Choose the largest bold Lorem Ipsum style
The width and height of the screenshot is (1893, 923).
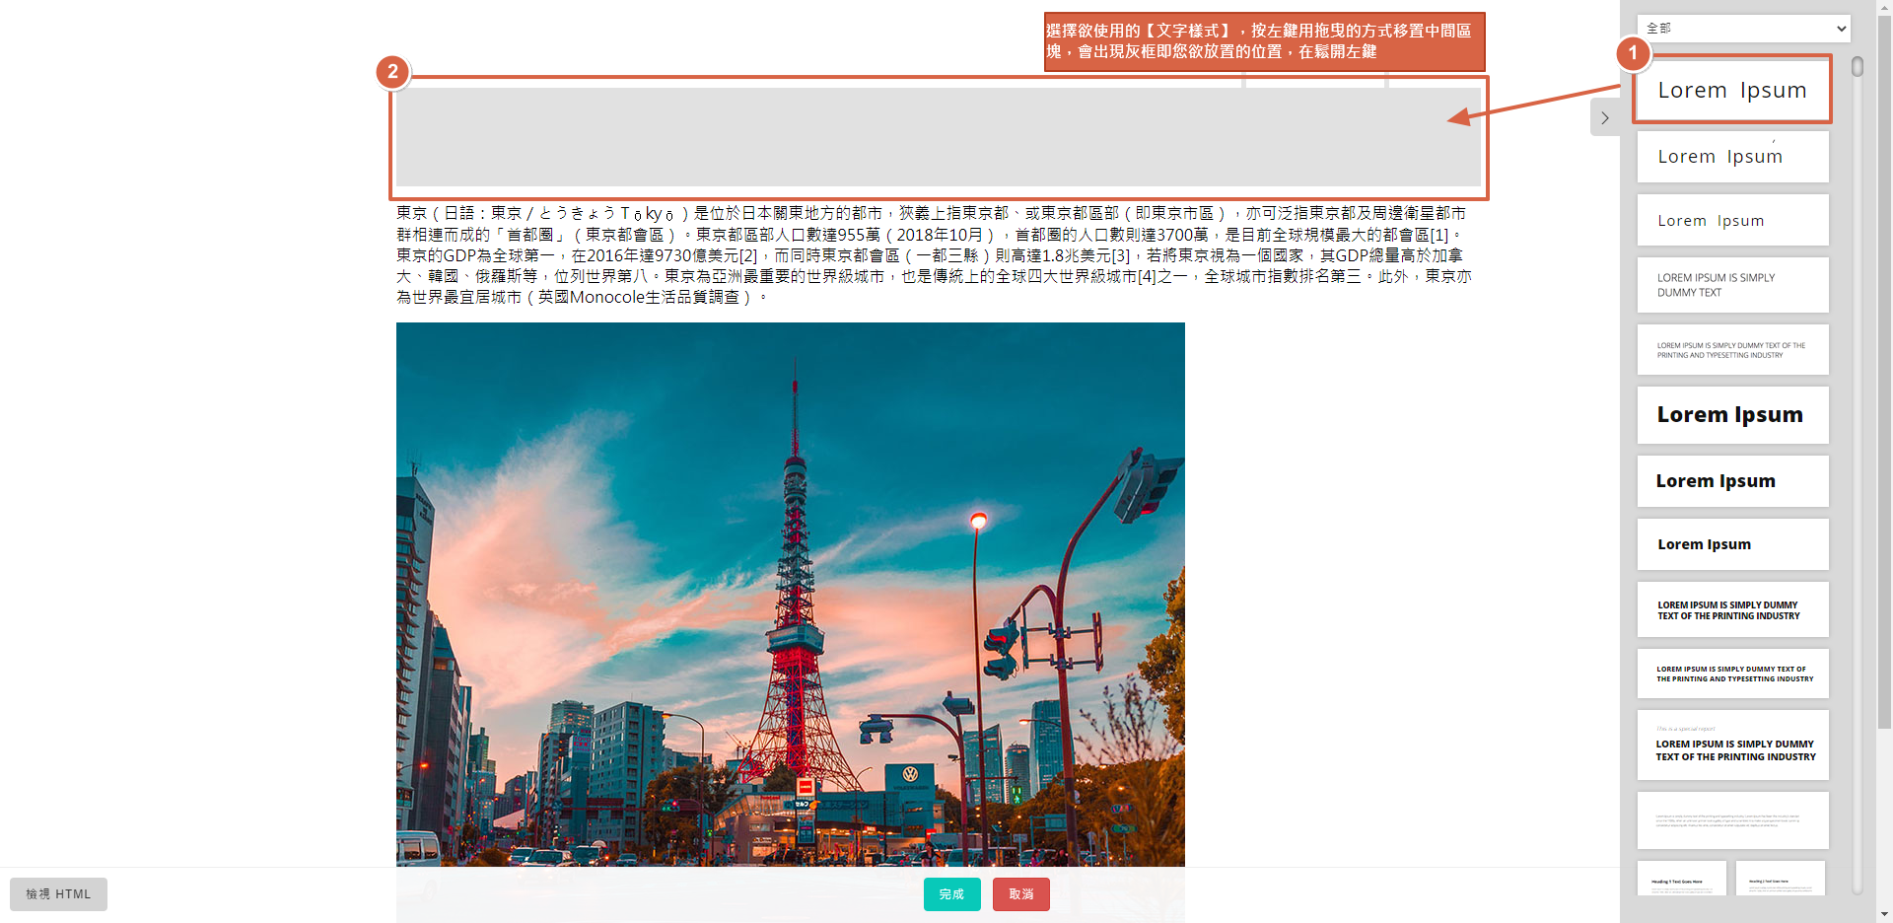click(1732, 415)
